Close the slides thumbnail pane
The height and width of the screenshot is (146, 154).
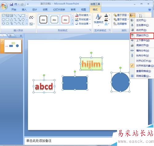[21, 36]
